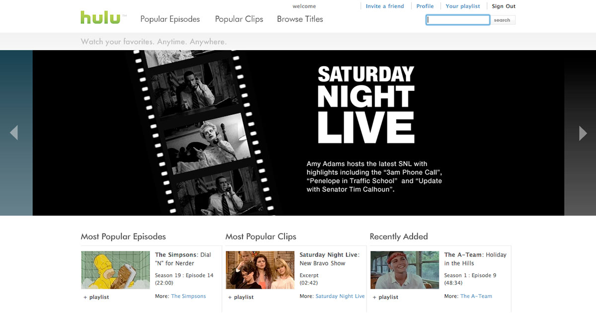Image resolution: width=596 pixels, height=313 pixels.
Task: Show previous featured banner with left arrow
Action: tap(14, 133)
